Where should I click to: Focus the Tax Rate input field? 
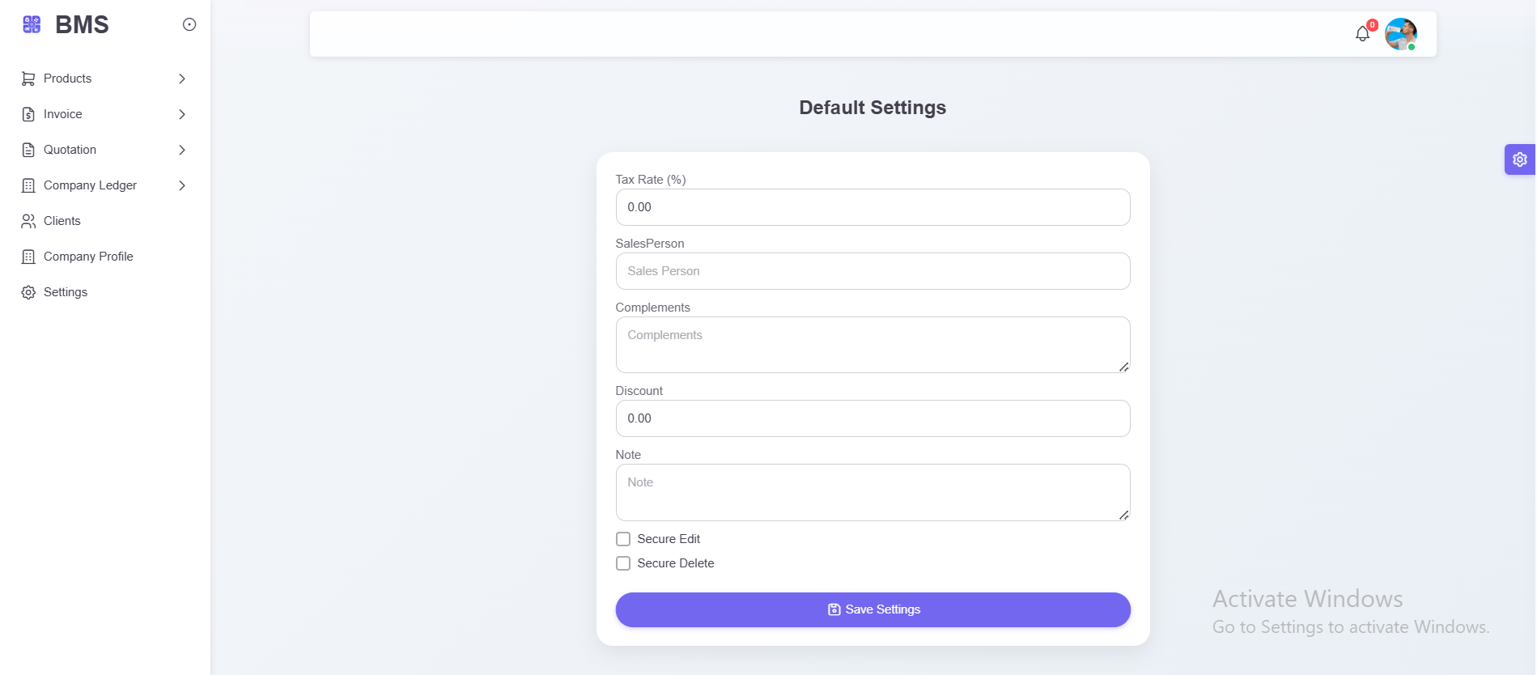(873, 207)
